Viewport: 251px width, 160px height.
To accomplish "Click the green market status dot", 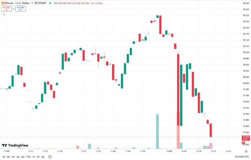I will coord(50,3).
